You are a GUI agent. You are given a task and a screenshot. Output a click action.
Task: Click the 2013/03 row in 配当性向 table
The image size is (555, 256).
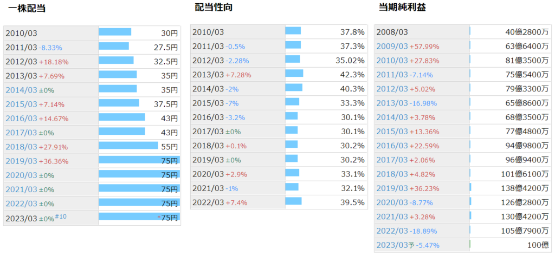[x=279, y=75]
